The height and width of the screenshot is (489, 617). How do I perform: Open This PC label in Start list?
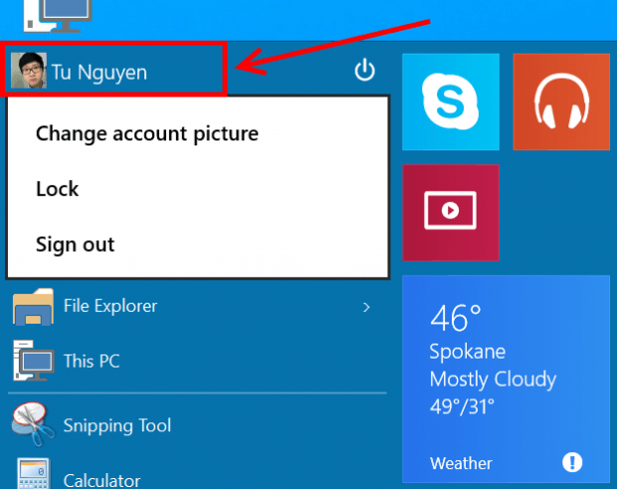pos(92,362)
